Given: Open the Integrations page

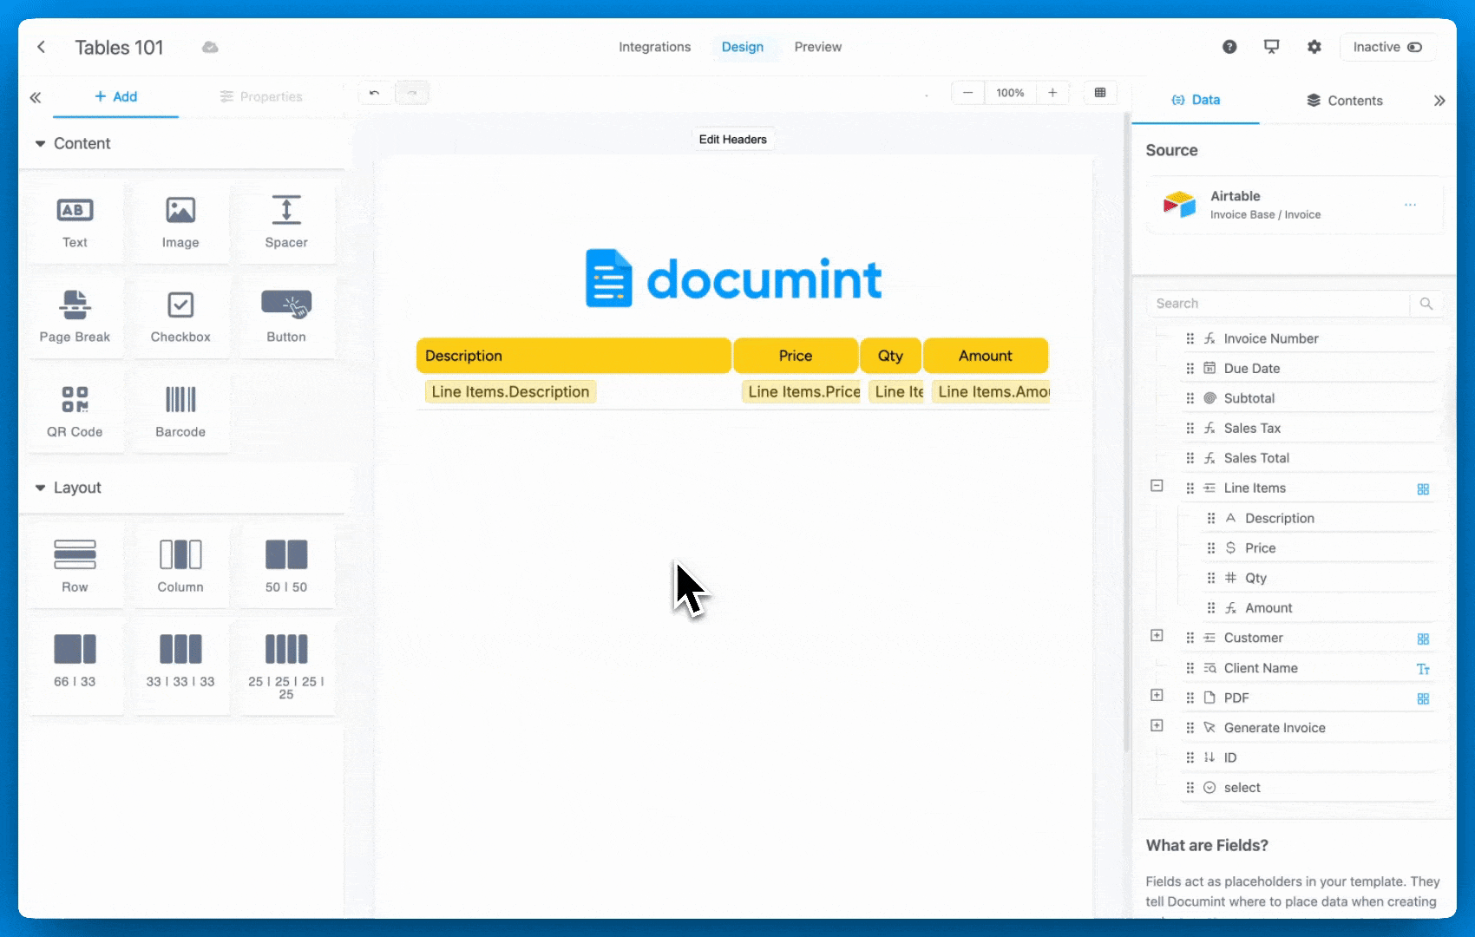Looking at the screenshot, I should [x=654, y=47].
